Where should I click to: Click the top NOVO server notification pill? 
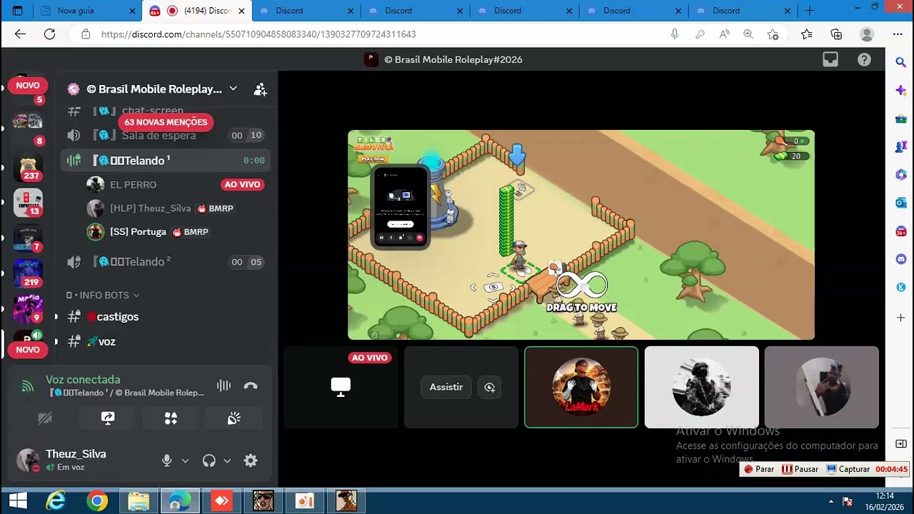click(28, 86)
